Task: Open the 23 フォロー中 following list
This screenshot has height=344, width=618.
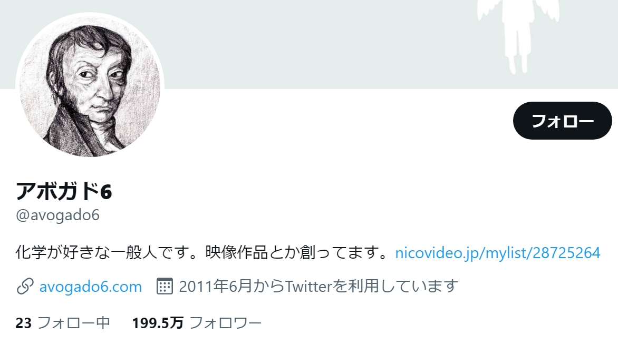Action: 63,323
